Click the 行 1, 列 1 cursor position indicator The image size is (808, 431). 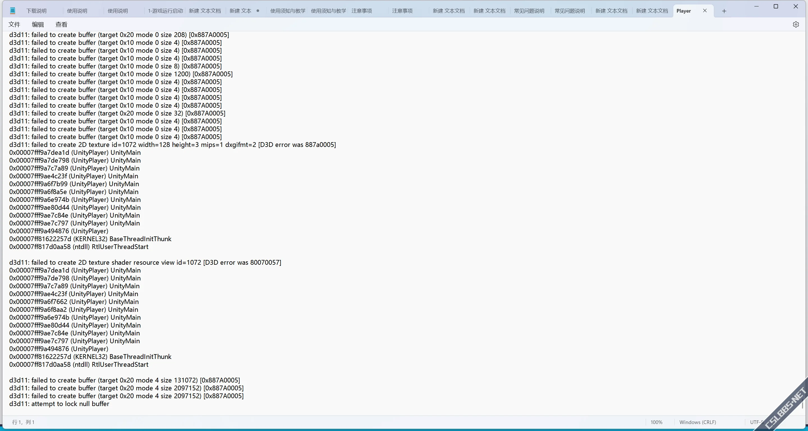[x=23, y=422]
